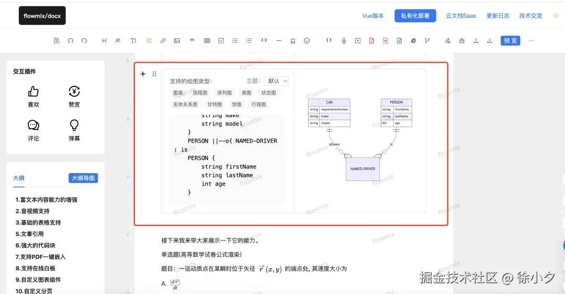
Task: Insert an unordered bullet list
Action: (248, 41)
